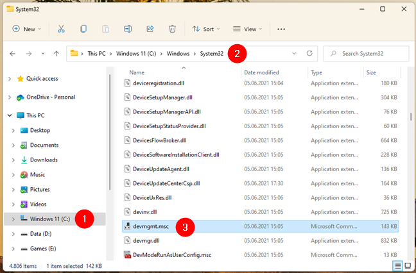Open the View menu
The width and height of the screenshot is (416, 273).
[x=247, y=29]
